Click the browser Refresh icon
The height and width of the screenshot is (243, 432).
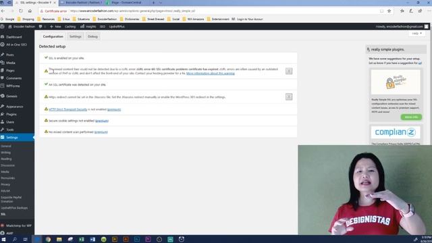(x=21, y=11)
